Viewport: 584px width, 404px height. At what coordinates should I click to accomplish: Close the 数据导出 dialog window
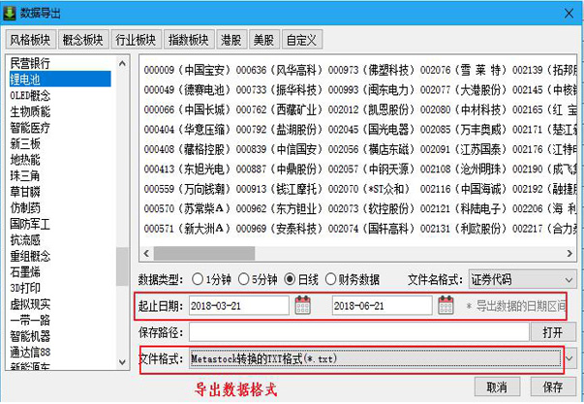click(567, 13)
